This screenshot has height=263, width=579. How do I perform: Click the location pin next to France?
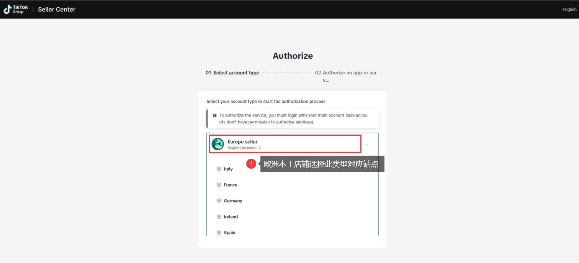click(219, 185)
